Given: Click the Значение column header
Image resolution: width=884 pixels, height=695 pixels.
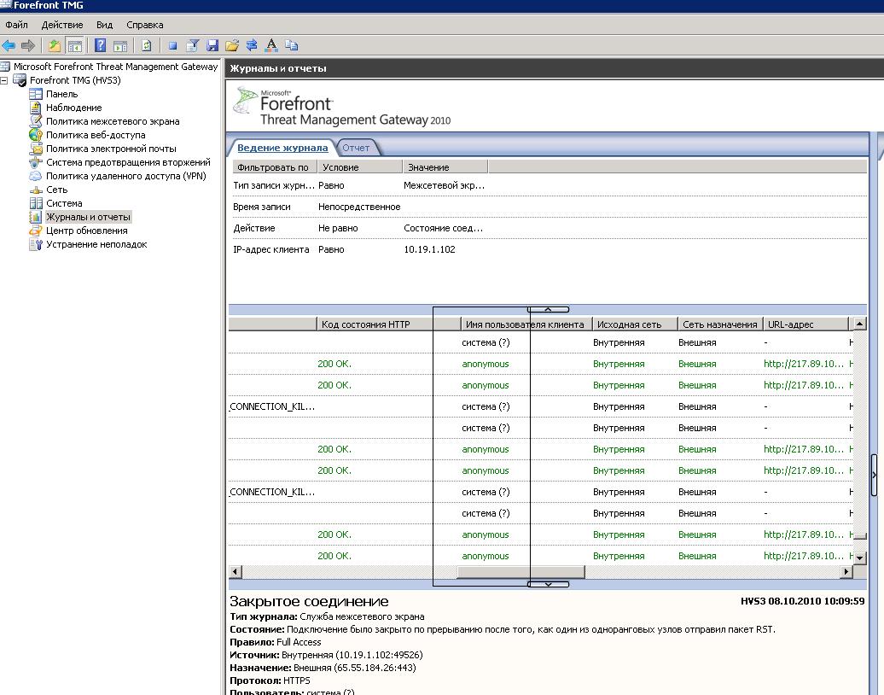Looking at the screenshot, I should coord(445,167).
